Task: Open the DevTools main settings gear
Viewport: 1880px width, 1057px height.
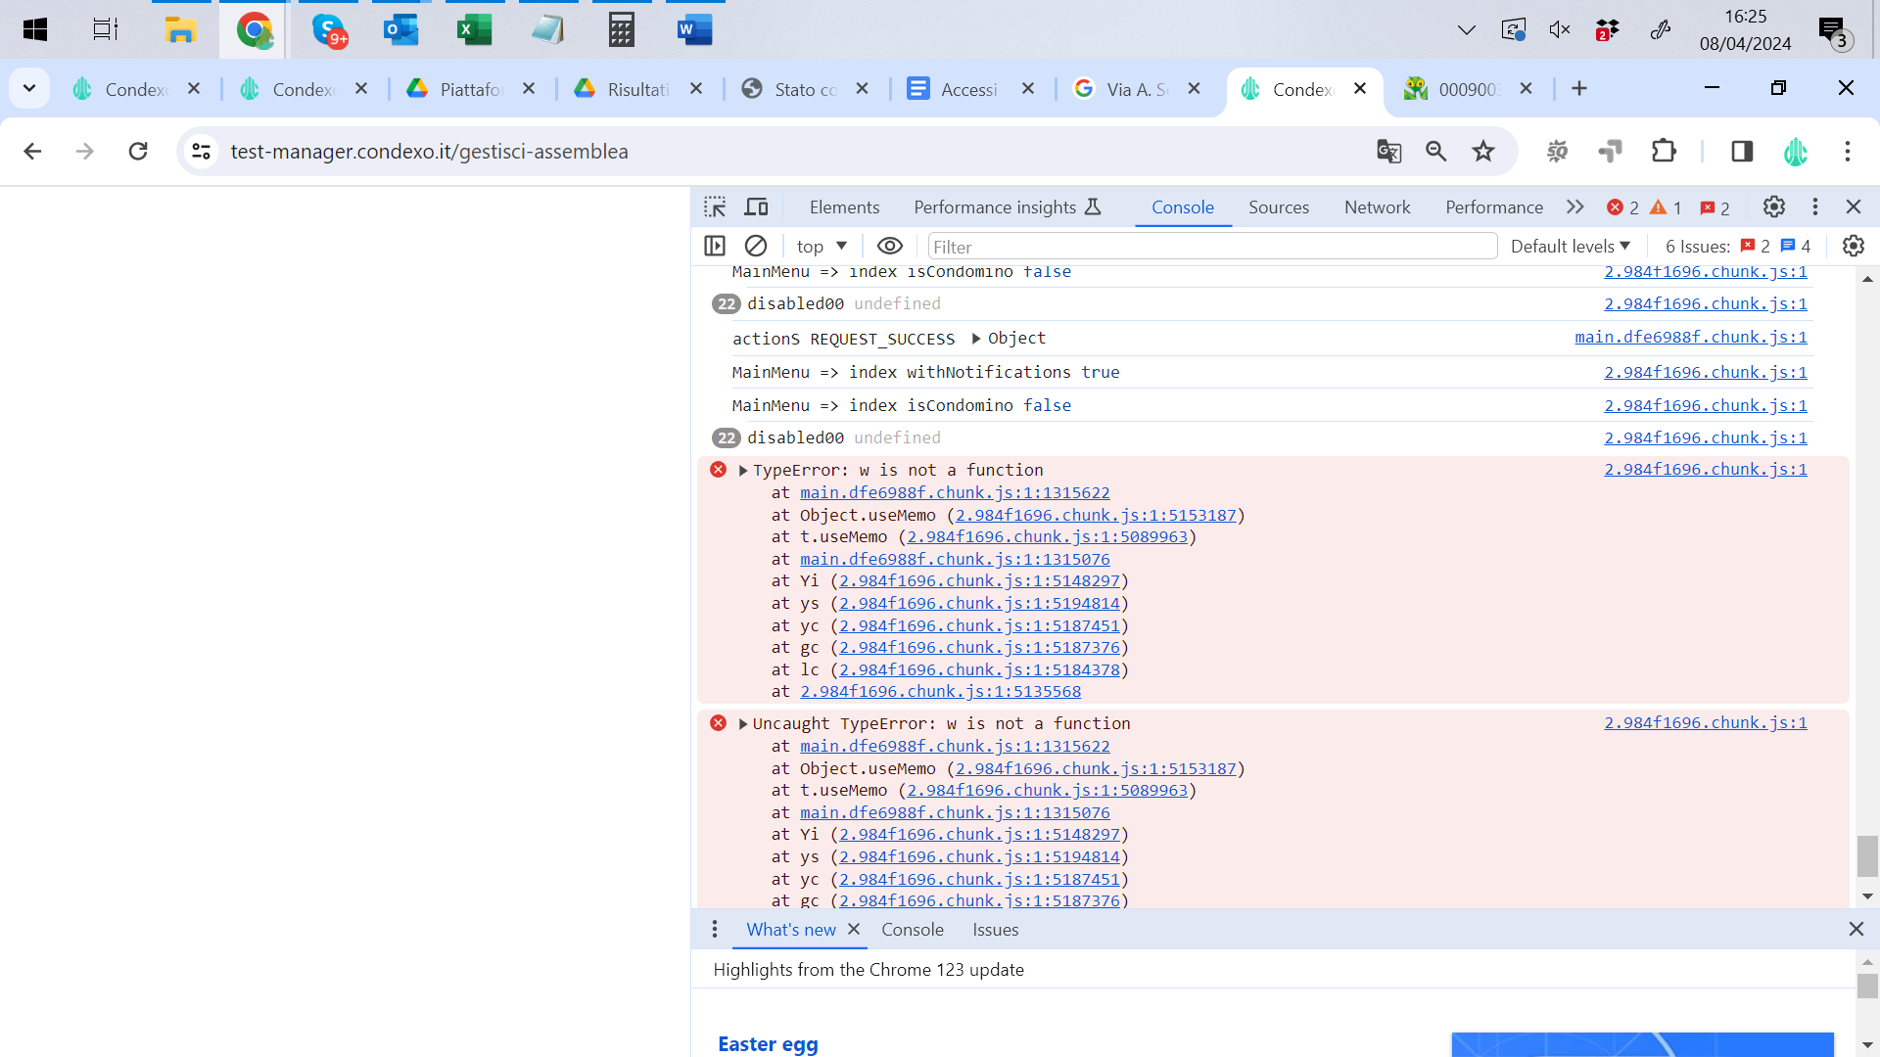Action: tap(1773, 207)
